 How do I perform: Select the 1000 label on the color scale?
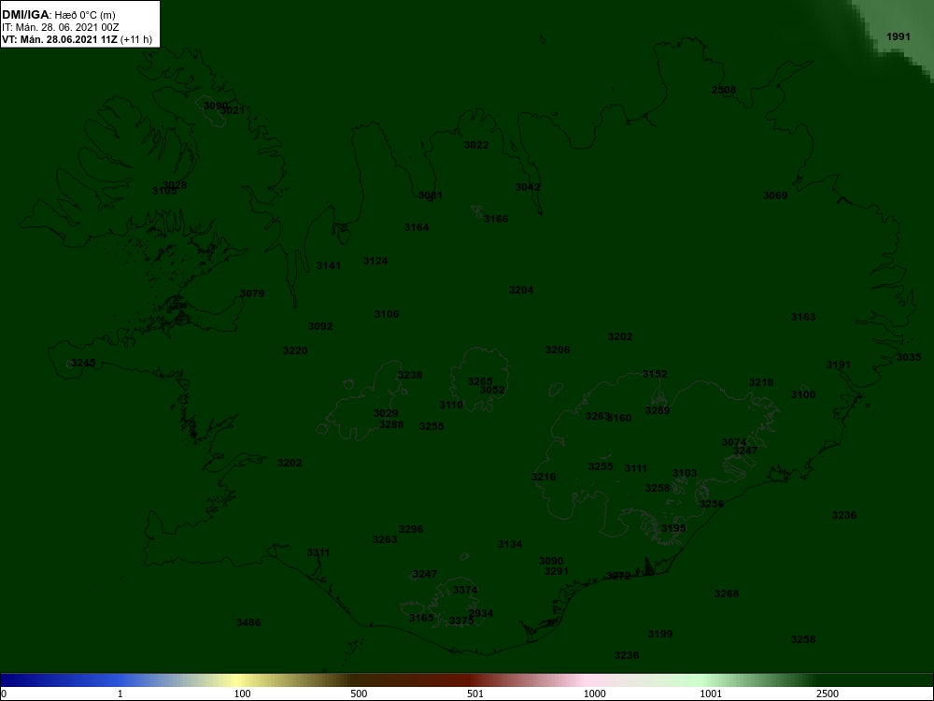[x=594, y=694]
